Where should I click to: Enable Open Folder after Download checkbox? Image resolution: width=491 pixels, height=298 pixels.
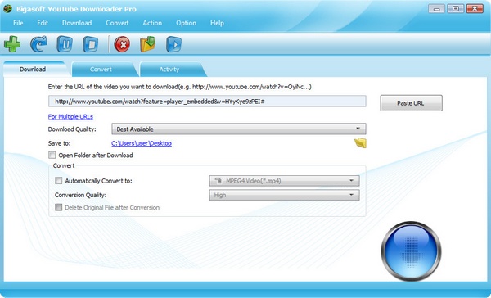(x=52, y=155)
